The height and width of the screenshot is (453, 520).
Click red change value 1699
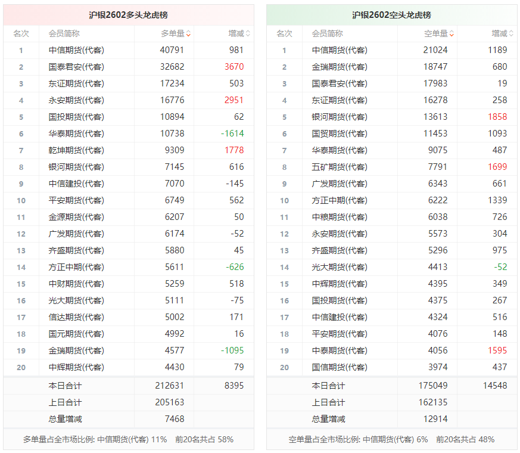pos(497,167)
